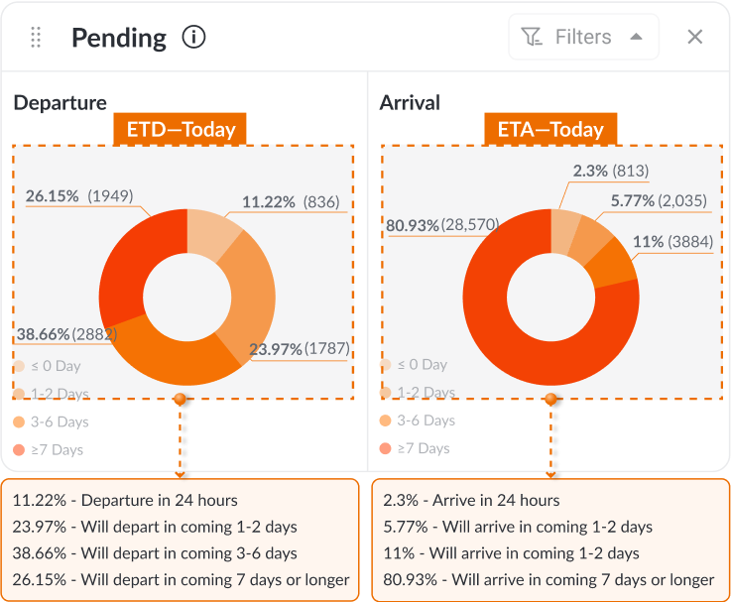The width and height of the screenshot is (731, 602).
Task: Toggle Arrival 3-6 Days legend item
Action: click(419, 421)
